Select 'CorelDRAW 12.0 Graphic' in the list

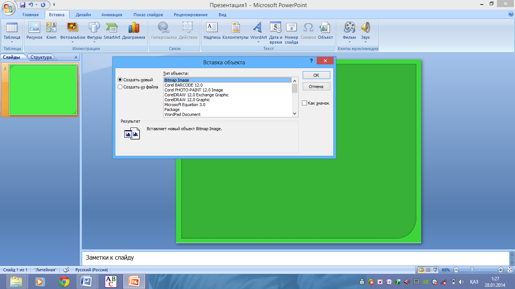[x=227, y=100]
